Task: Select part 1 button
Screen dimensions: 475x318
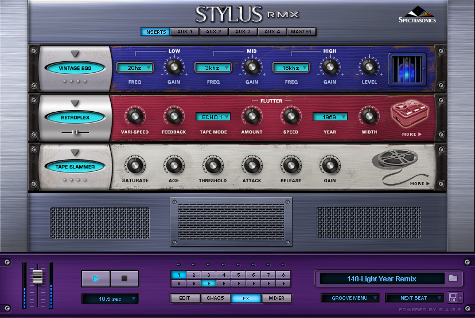Action: [179, 274]
